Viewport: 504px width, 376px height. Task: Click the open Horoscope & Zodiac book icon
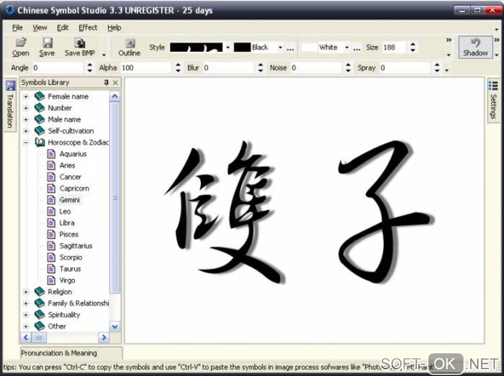40,142
